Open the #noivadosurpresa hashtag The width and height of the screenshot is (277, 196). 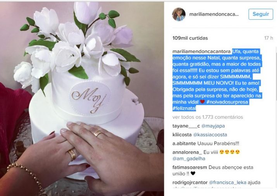227,102
